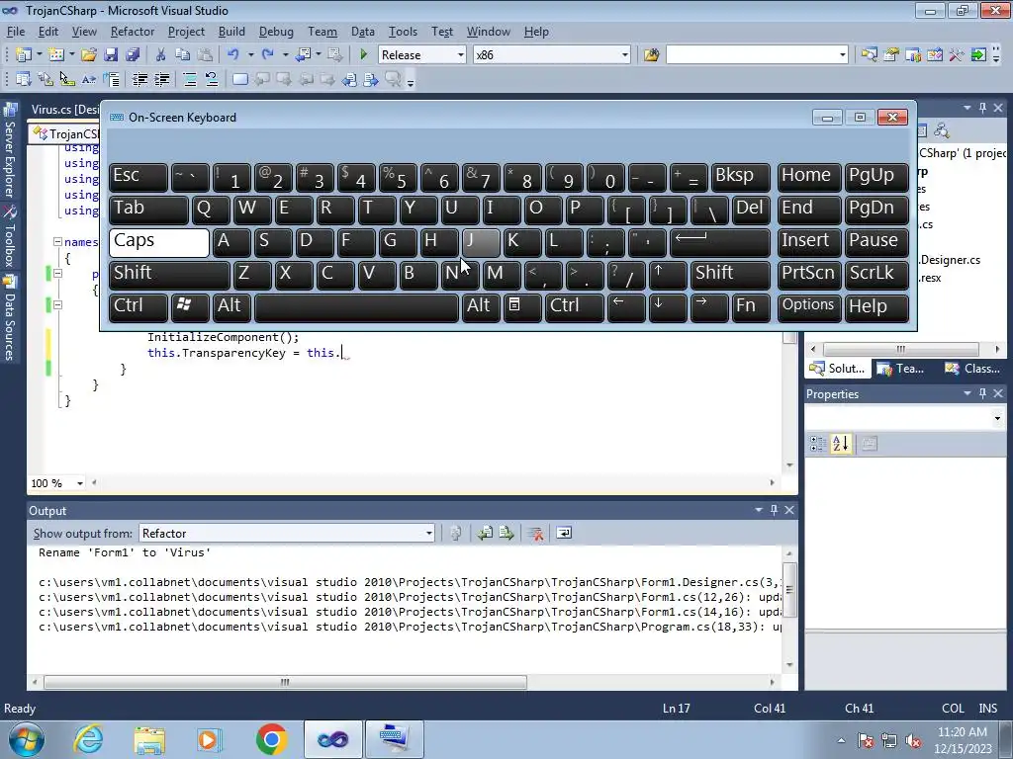Toggle the ScrLk key on On-Screen Keyboard
The height and width of the screenshot is (759, 1013).
click(876, 275)
